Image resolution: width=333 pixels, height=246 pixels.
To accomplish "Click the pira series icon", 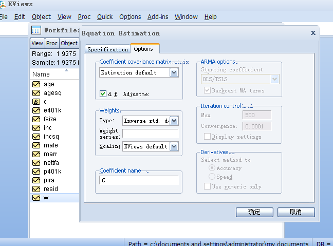I will pos(36,180).
